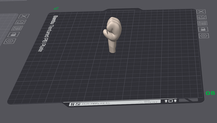This screenshot has height=123, width=217.
Task: Remove the neighboring left plate via X
Action: [24, 16]
